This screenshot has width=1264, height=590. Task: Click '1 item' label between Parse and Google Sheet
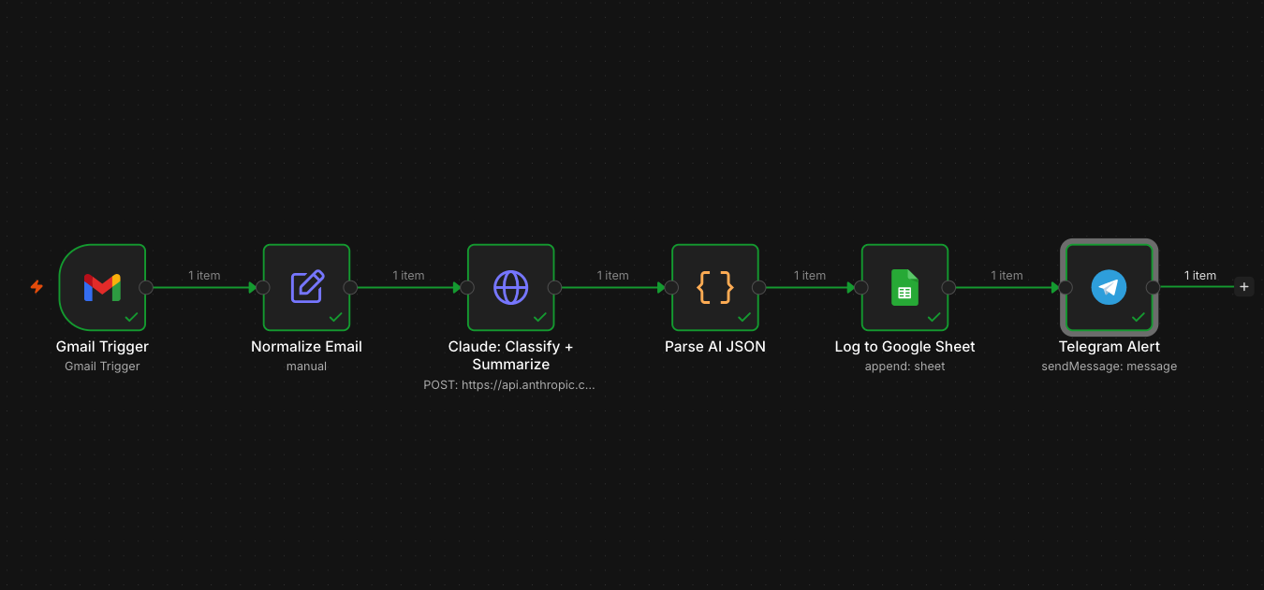[x=810, y=275]
